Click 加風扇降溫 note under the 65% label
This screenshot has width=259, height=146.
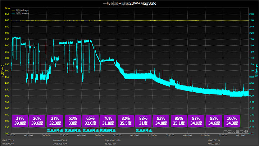(x=91, y=130)
